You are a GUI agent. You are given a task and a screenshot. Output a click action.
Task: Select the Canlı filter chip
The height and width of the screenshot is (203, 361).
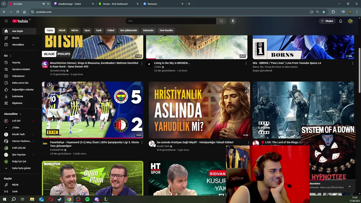point(99,30)
